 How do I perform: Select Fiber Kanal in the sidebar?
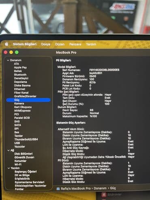21,92
